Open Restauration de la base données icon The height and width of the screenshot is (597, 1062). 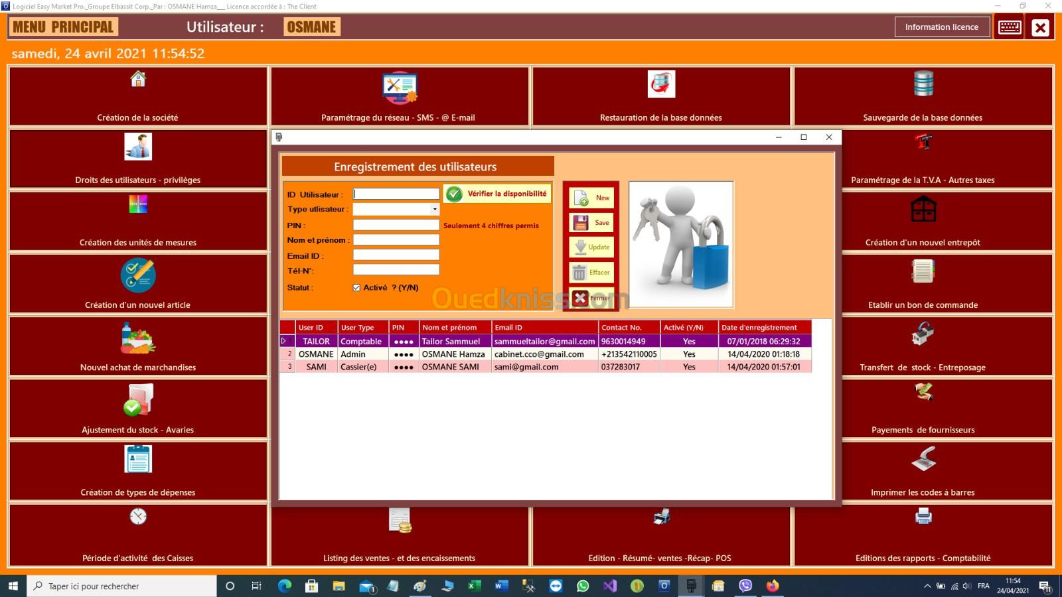coord(660,84)
